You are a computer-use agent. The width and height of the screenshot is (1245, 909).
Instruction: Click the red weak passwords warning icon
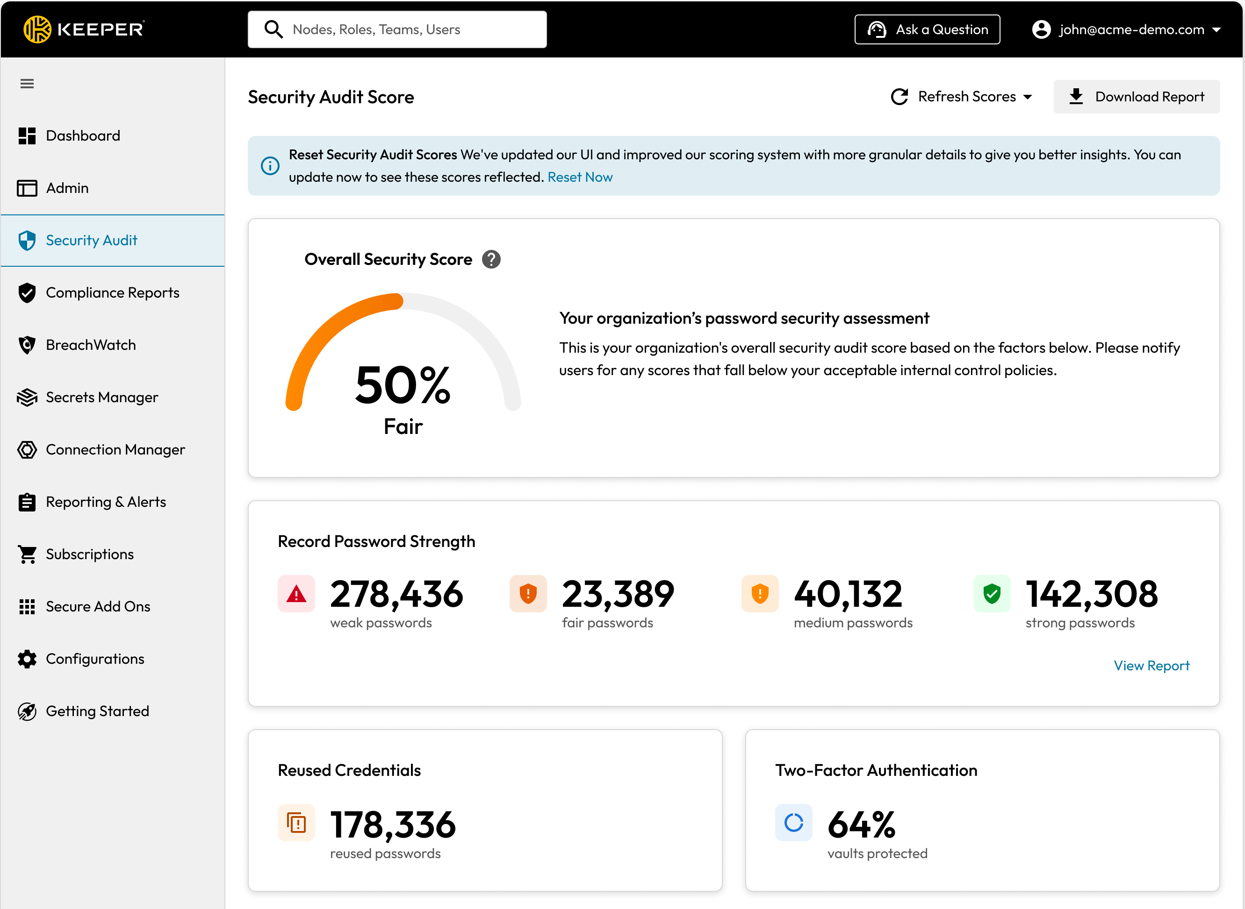[296, 594]
